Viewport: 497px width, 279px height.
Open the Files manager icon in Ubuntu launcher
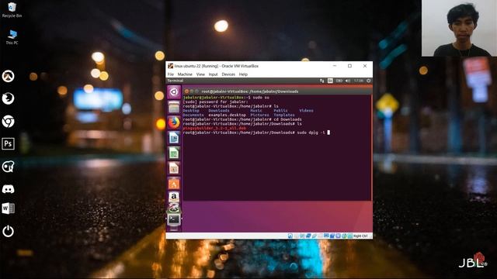[174, 107]
